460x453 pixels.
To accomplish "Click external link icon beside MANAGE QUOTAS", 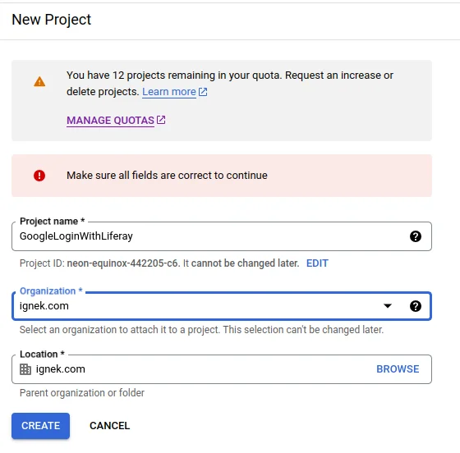I will click(x=161, y=120).
